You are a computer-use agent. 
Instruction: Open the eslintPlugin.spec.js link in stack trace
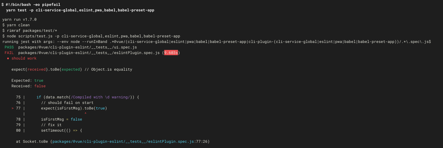pyautogui.click(x=123, y=142)
